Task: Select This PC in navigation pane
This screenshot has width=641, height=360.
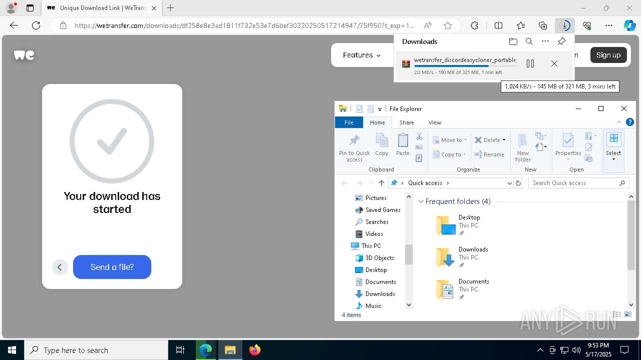Action: point(371,246)
